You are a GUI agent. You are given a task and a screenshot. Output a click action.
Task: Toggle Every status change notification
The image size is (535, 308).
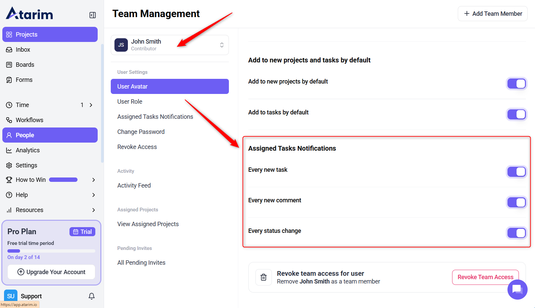click(x=516, y=233)
